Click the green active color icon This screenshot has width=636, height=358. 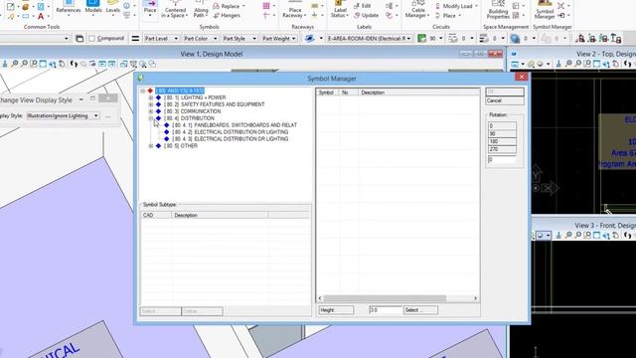coord(421,38)
